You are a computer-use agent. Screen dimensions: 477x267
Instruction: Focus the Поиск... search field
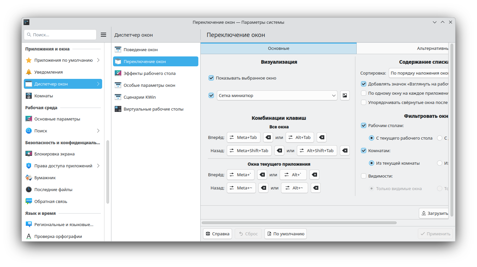60,35
